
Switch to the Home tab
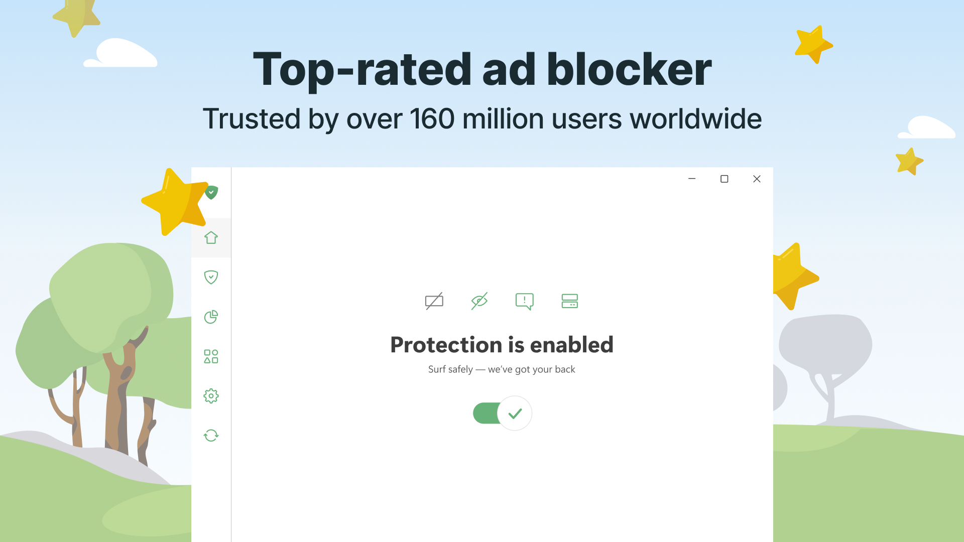[x=211, y=237]
